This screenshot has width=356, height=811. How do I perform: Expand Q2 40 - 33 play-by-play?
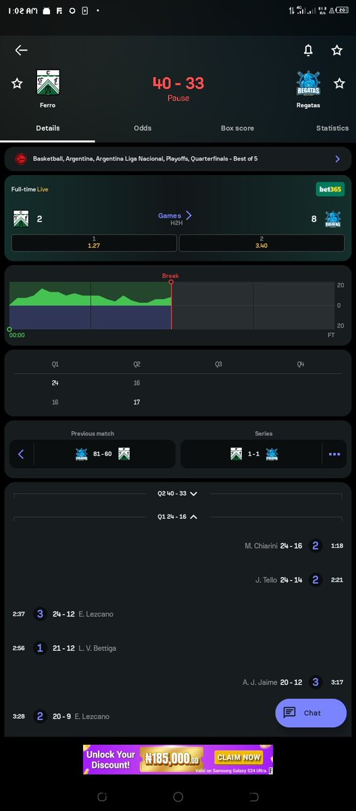tap(178, 494)
